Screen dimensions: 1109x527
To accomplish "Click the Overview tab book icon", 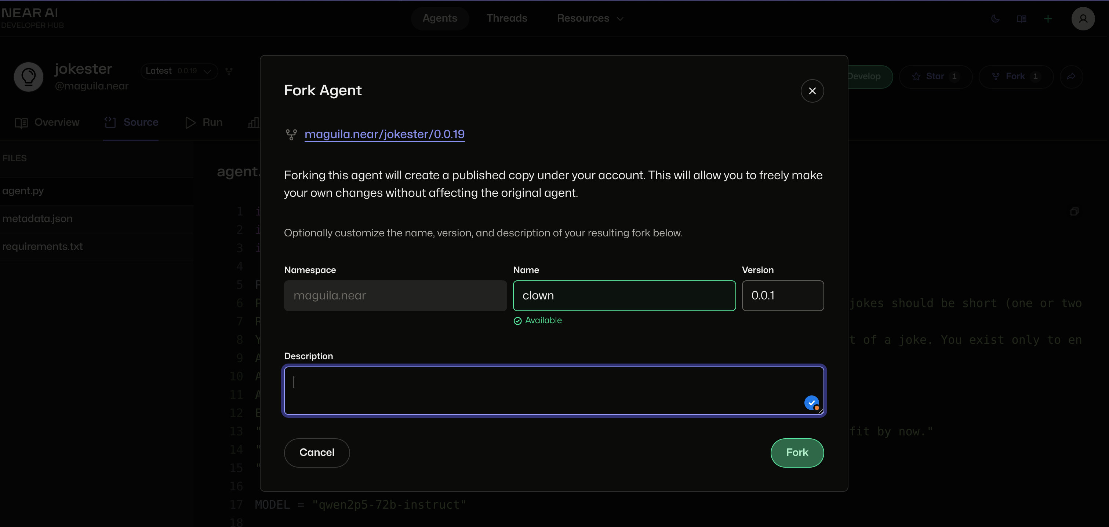I will pyautogui.click(x=21, y=123).
